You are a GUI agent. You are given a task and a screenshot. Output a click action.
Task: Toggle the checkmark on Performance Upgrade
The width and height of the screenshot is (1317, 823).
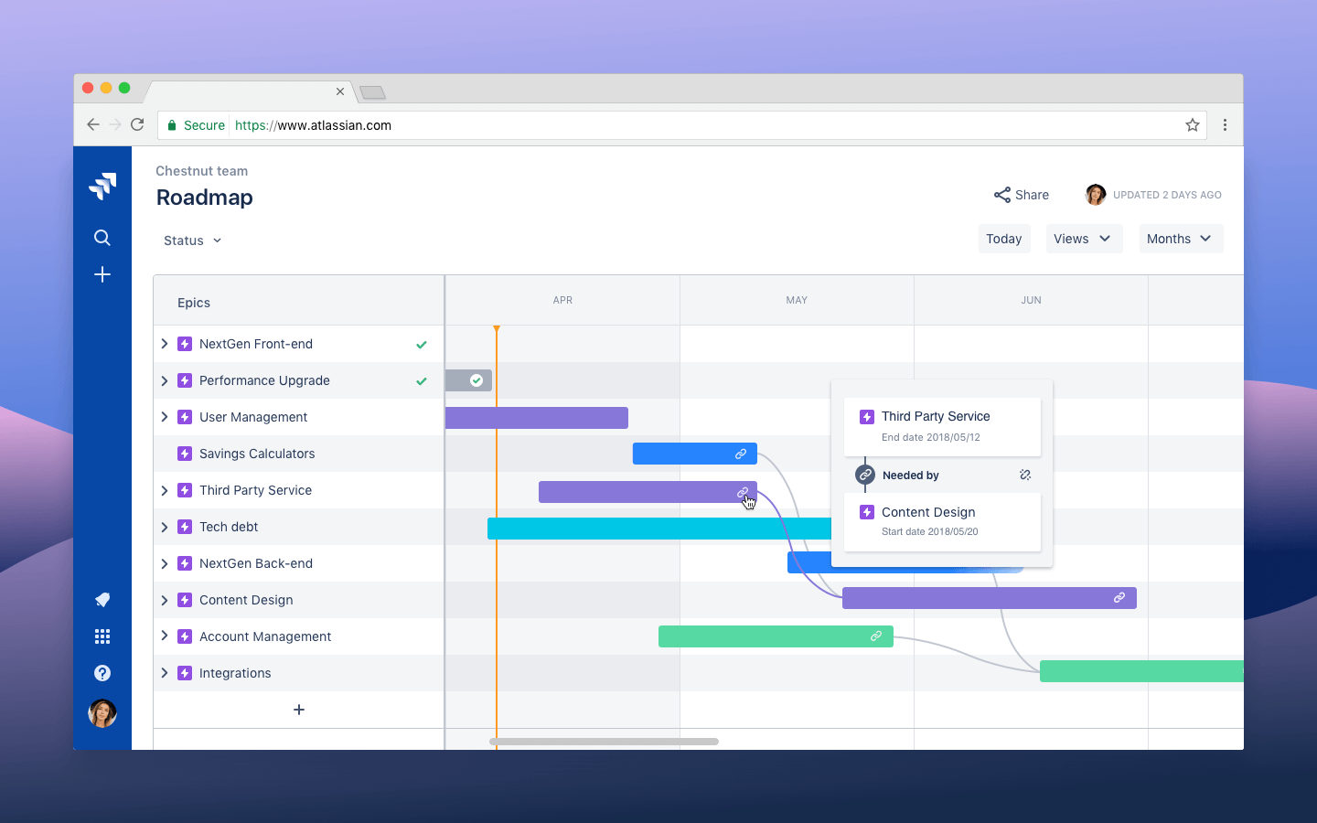point(421,381)
